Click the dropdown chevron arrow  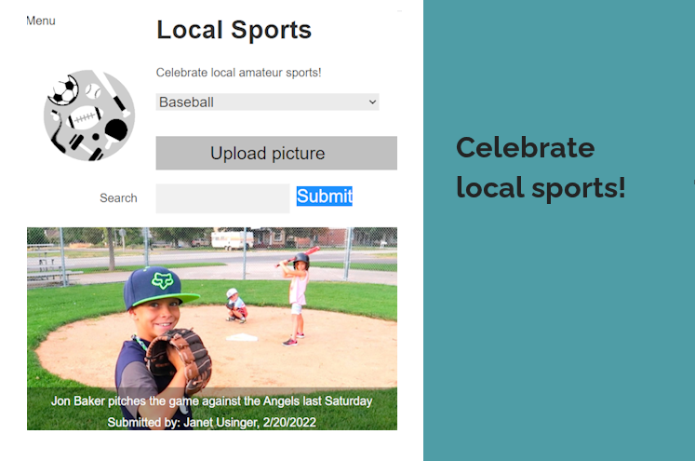pos(372,102)
